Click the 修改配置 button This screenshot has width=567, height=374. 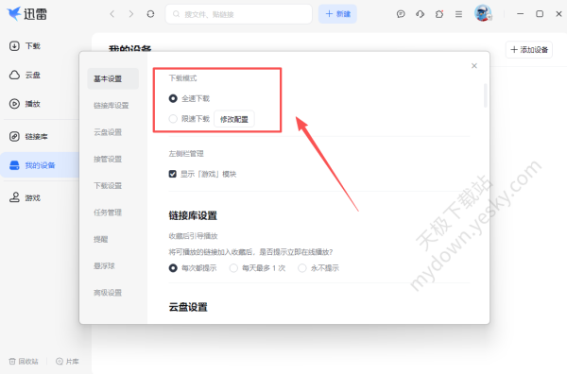click(234, 119)
